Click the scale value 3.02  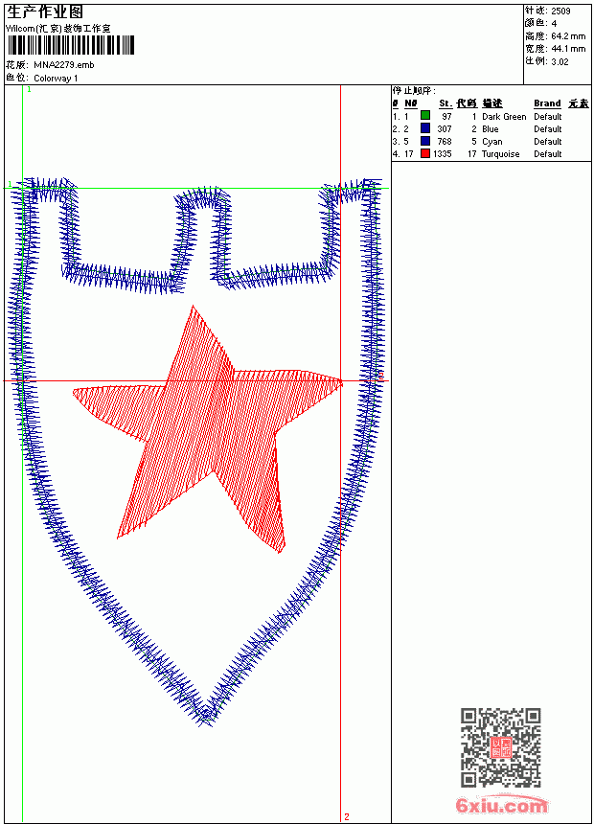point(560,61)
